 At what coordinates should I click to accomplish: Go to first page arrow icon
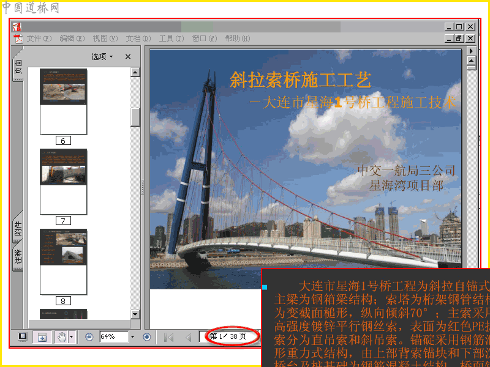coord(169,338)
